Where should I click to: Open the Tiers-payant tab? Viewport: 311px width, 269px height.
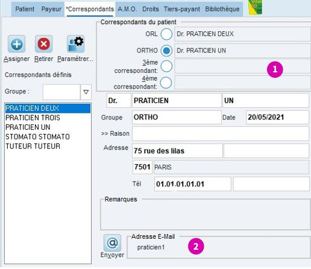(x=182, y=9)
